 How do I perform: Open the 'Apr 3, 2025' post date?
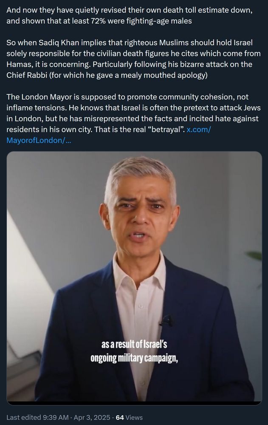click(92, 417)
